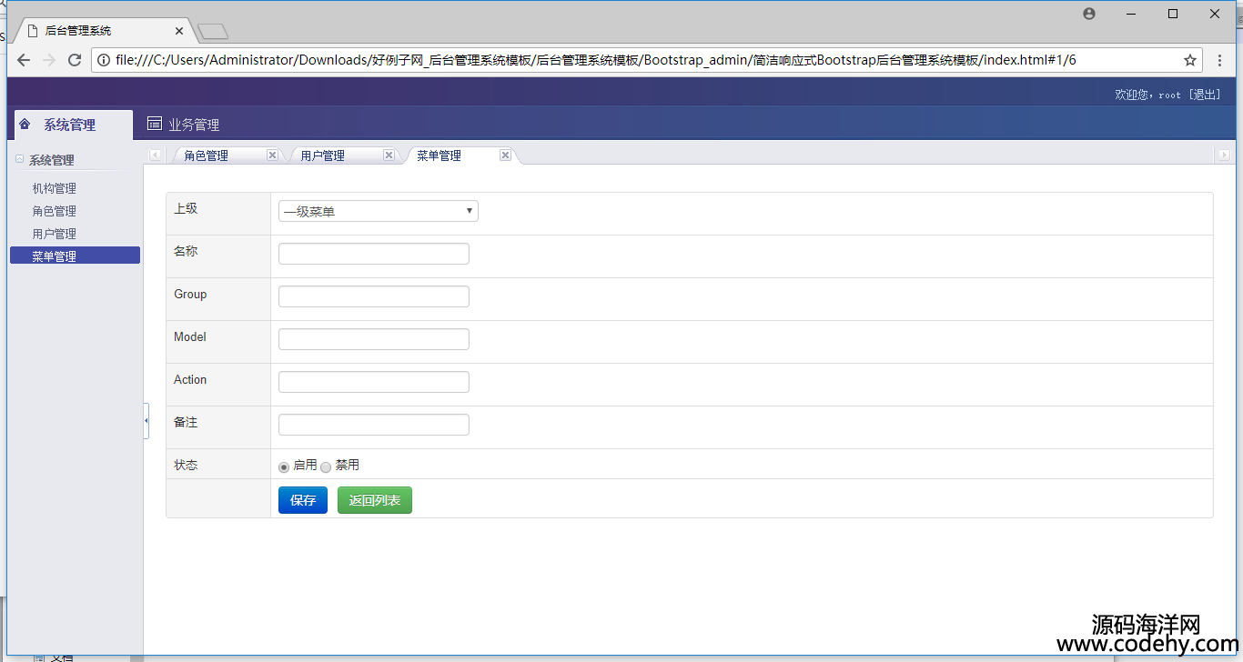Viewport: 1243px width, 662px height.
Task: Reload the page in browser
Action: point(75,60)
